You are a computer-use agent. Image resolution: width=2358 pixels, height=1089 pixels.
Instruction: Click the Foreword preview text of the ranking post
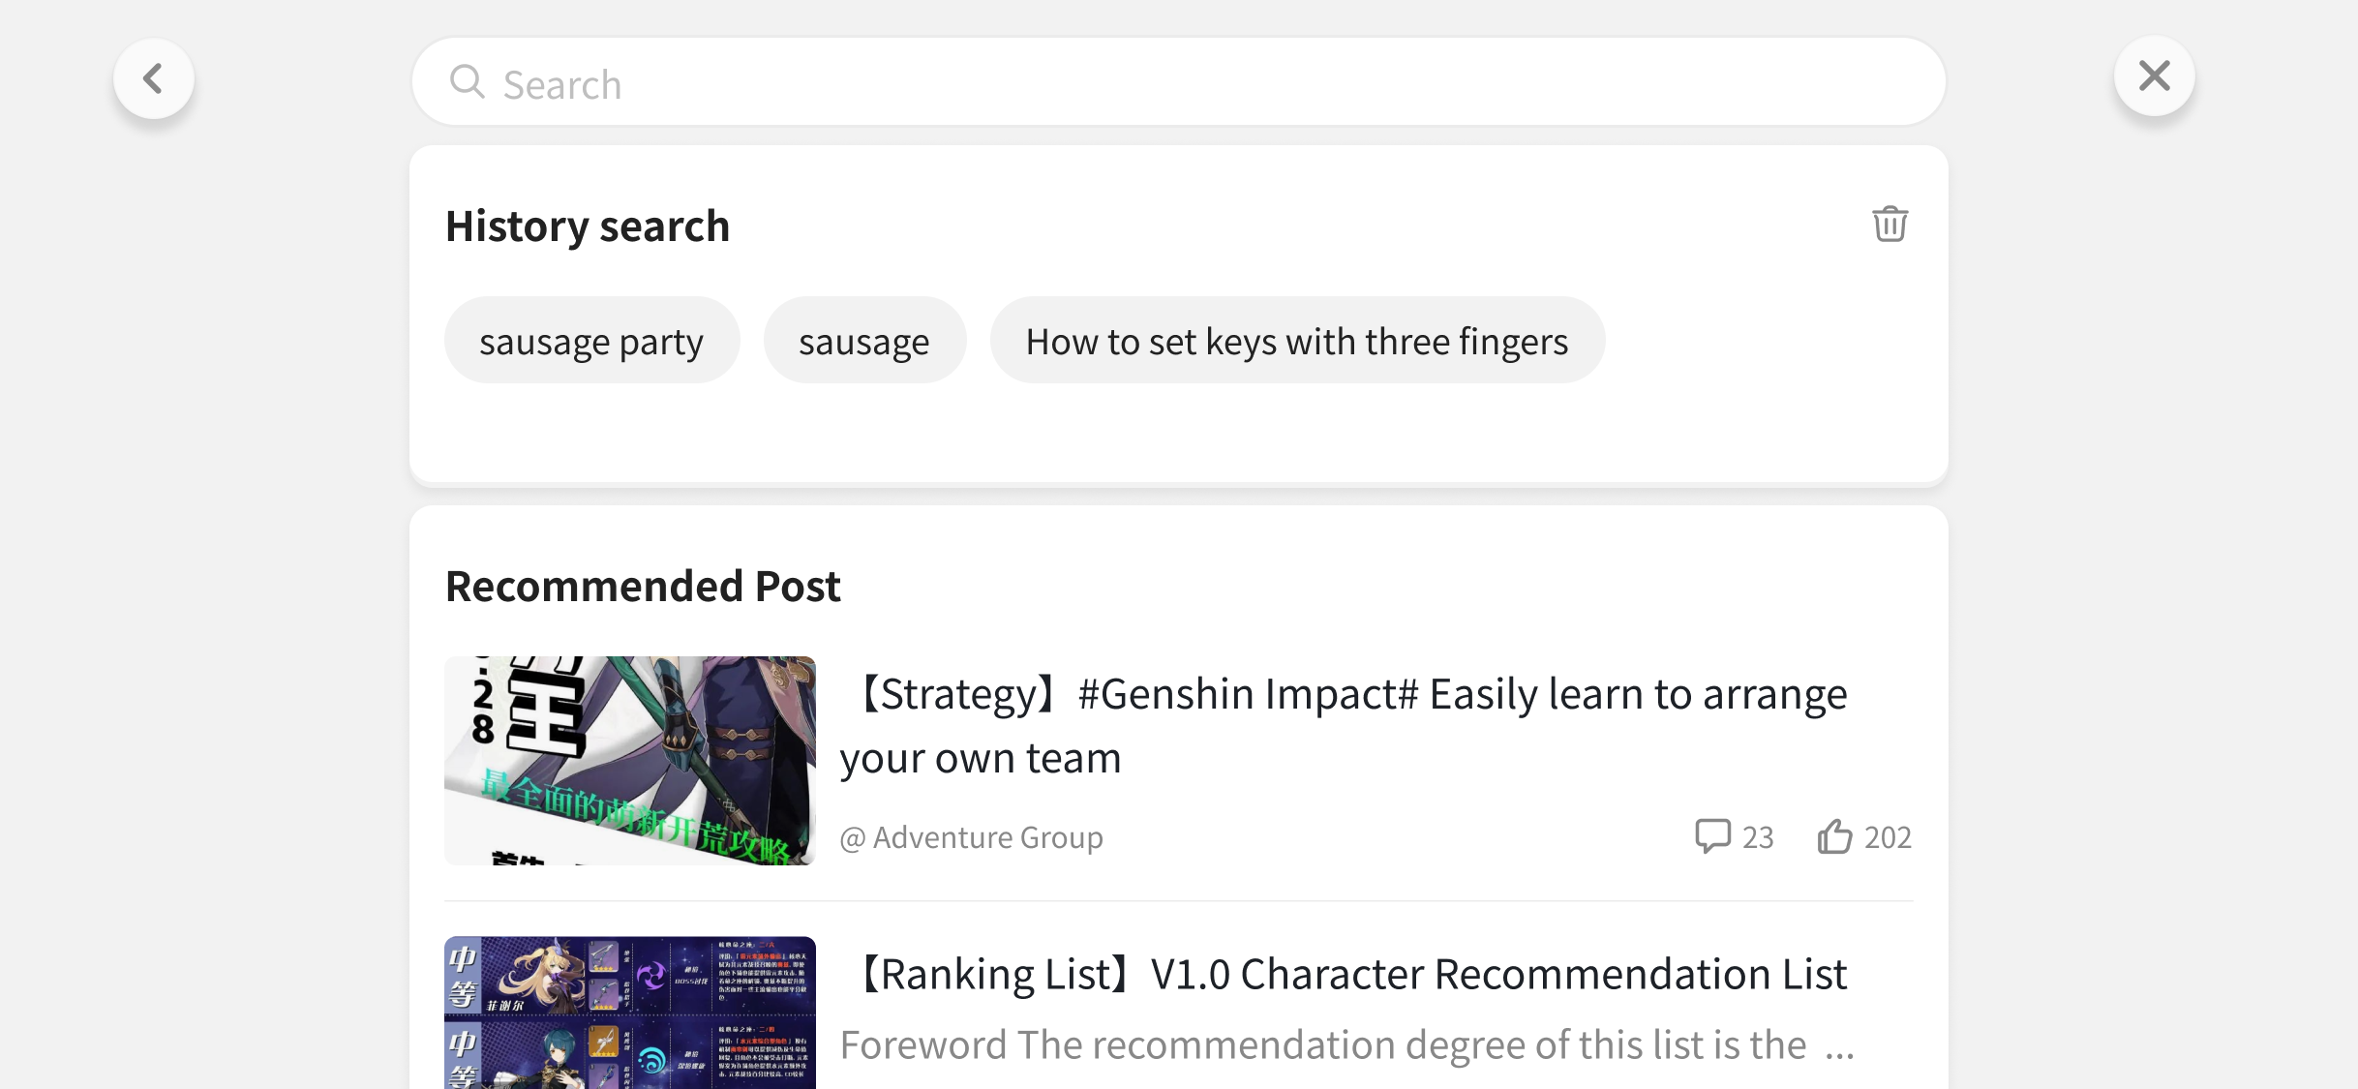1346,1045
